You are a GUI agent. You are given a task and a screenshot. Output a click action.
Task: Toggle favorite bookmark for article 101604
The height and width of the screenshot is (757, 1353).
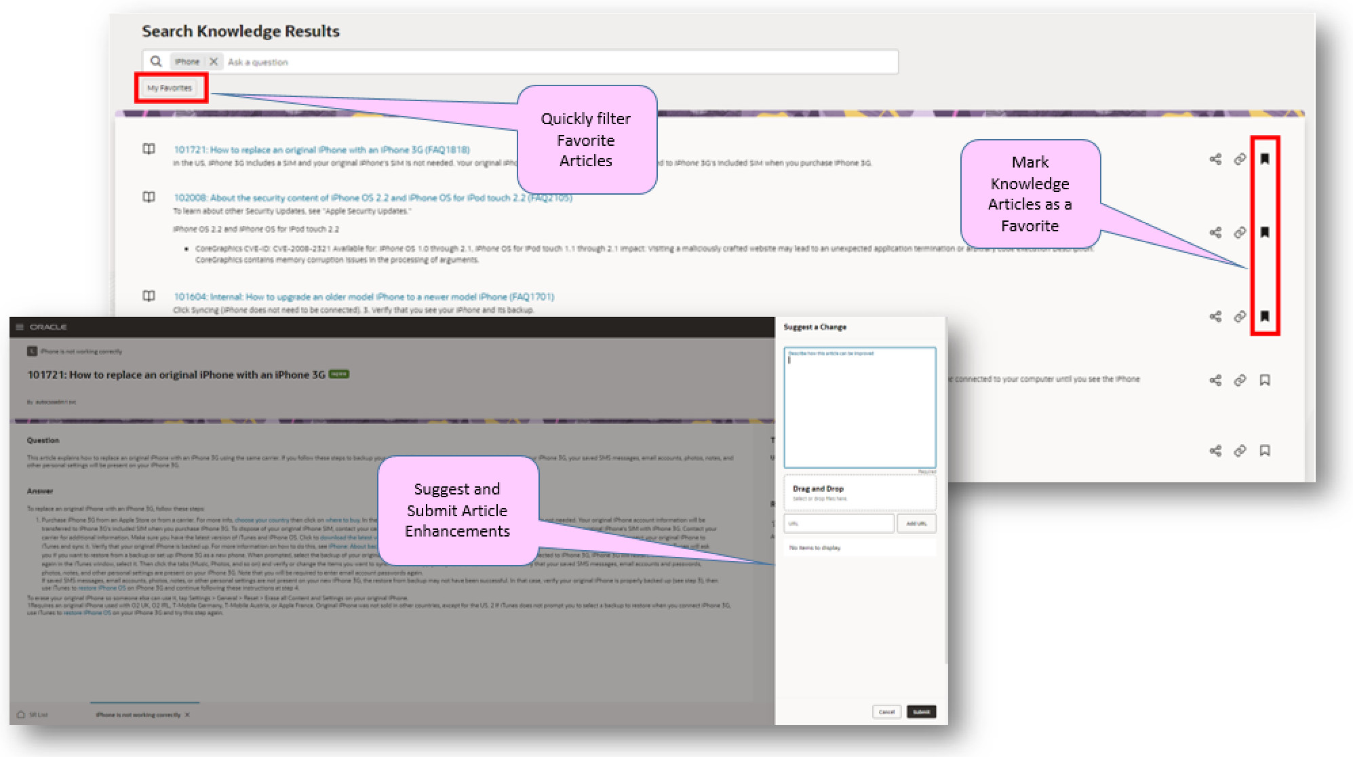[x=1265, y=316]
